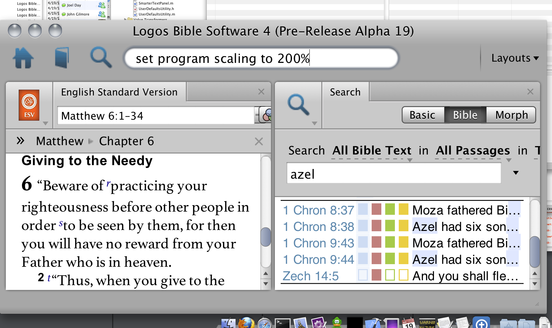Show the contents pane with double-chevron icon
Screen dimensions: 552x328
20,141
